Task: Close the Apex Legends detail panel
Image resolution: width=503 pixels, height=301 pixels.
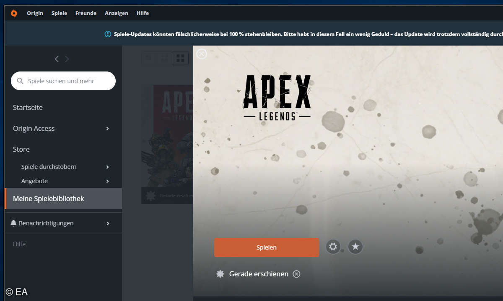Action: pos(202,54)
